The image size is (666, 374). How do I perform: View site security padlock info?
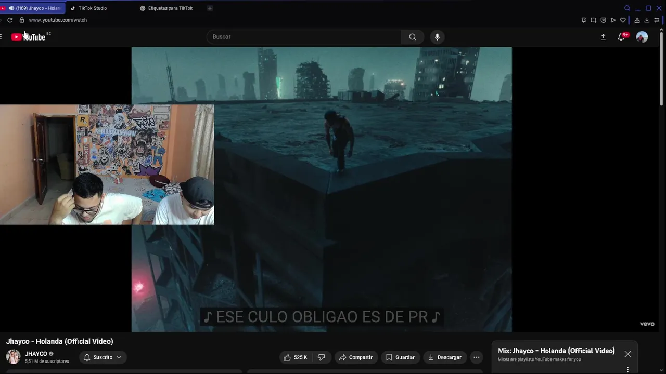(22, 20)
